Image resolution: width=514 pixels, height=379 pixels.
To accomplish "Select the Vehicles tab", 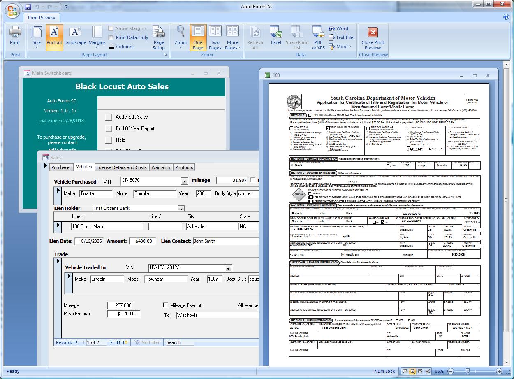I will tap(84, 167).
